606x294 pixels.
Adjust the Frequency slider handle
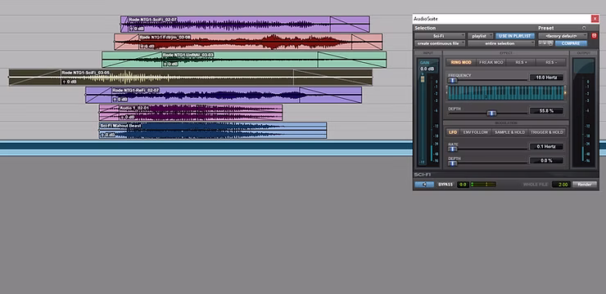452,80
